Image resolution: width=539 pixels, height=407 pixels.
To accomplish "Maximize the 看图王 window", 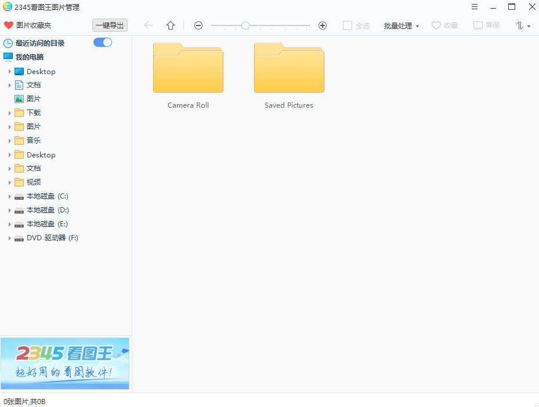I will [512, 7].
